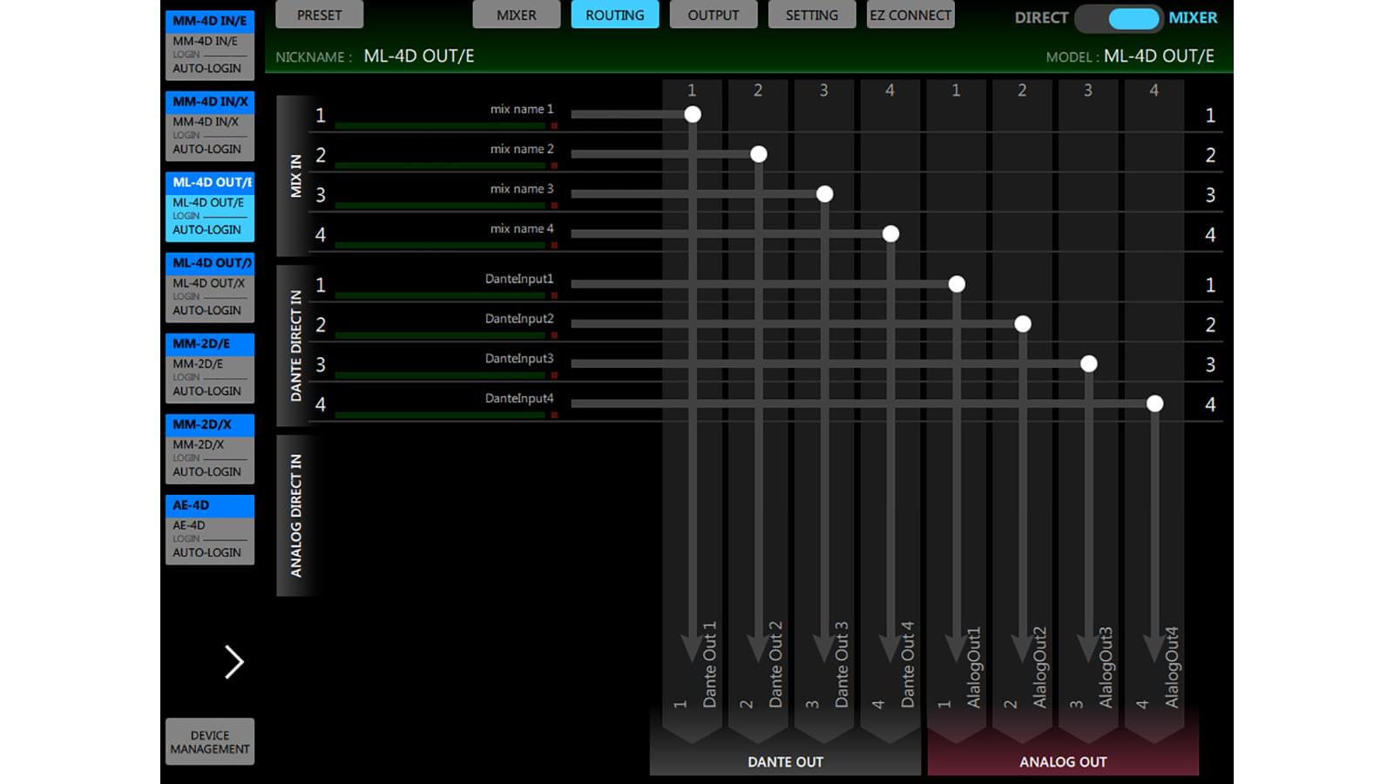The width and height of the screenshot is (1394, 784).
Task: Click routing node for DanteInput4
Action: [x=1155, y=403]
